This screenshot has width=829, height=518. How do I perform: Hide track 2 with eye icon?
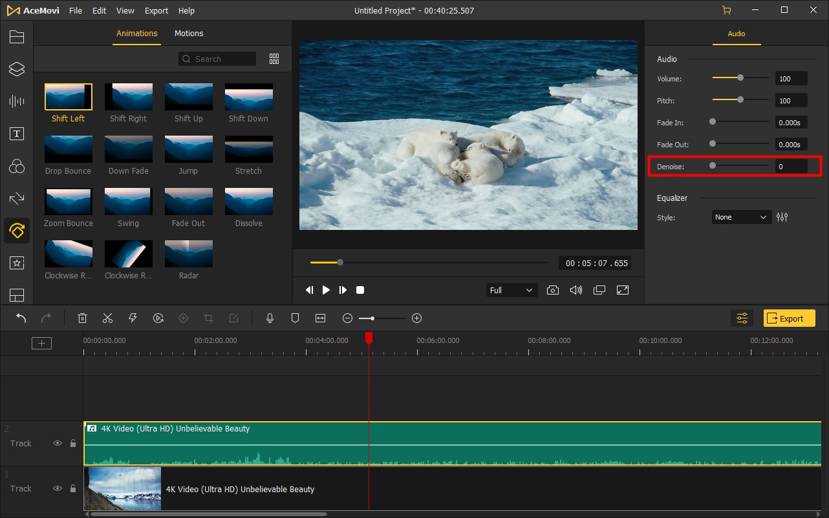pos(58,444)
